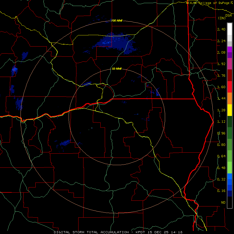
Task: Click the 0.96 legend value
Action: [x=221, y=133]
